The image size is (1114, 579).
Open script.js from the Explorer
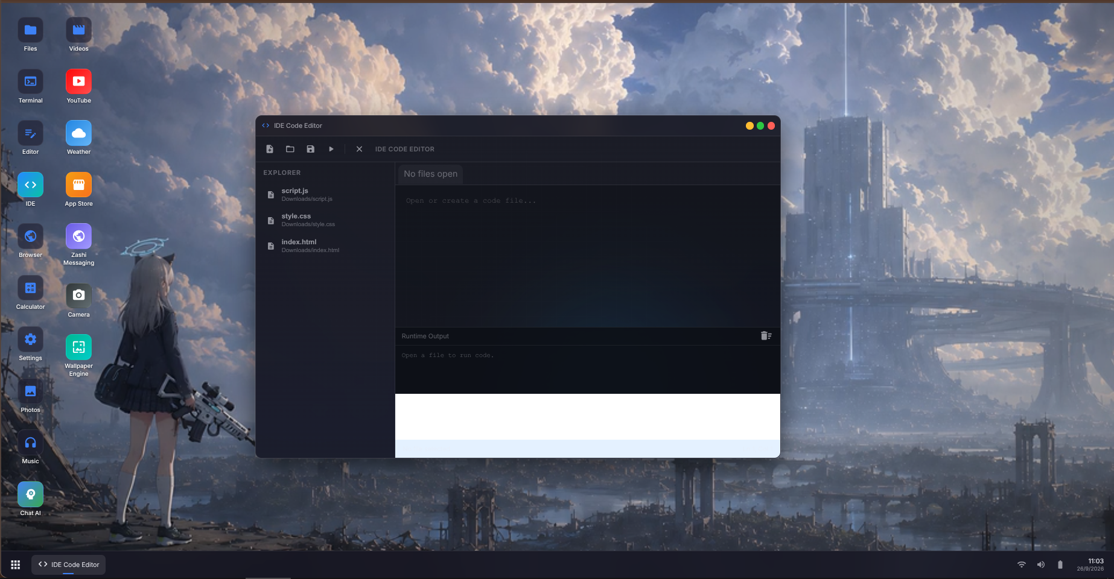click(x=326, y=194)
